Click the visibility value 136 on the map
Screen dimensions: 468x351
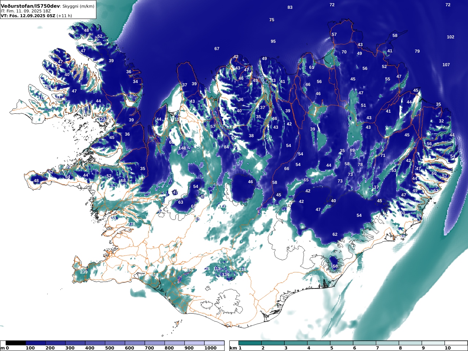226,275
